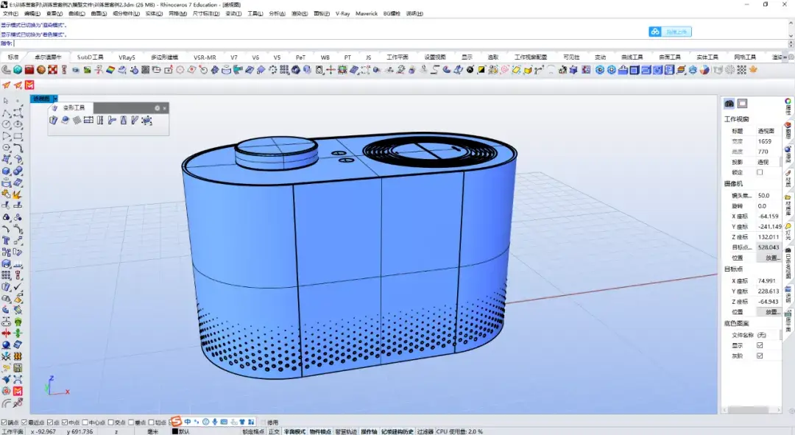Screen dimensions: 795x435
Task: Click the first icon in 变形工具 panel
Action: pyautogui.click(x=54, y=121)
